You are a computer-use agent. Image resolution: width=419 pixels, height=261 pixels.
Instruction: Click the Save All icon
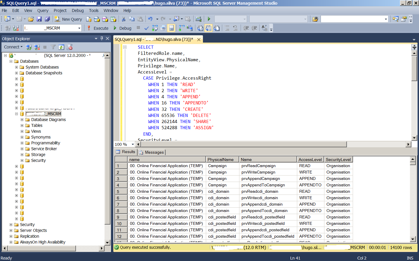[x=47, y=19]
